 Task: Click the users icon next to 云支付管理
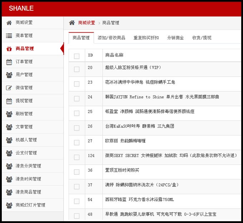pyautogui.click(x=9, y=153)
